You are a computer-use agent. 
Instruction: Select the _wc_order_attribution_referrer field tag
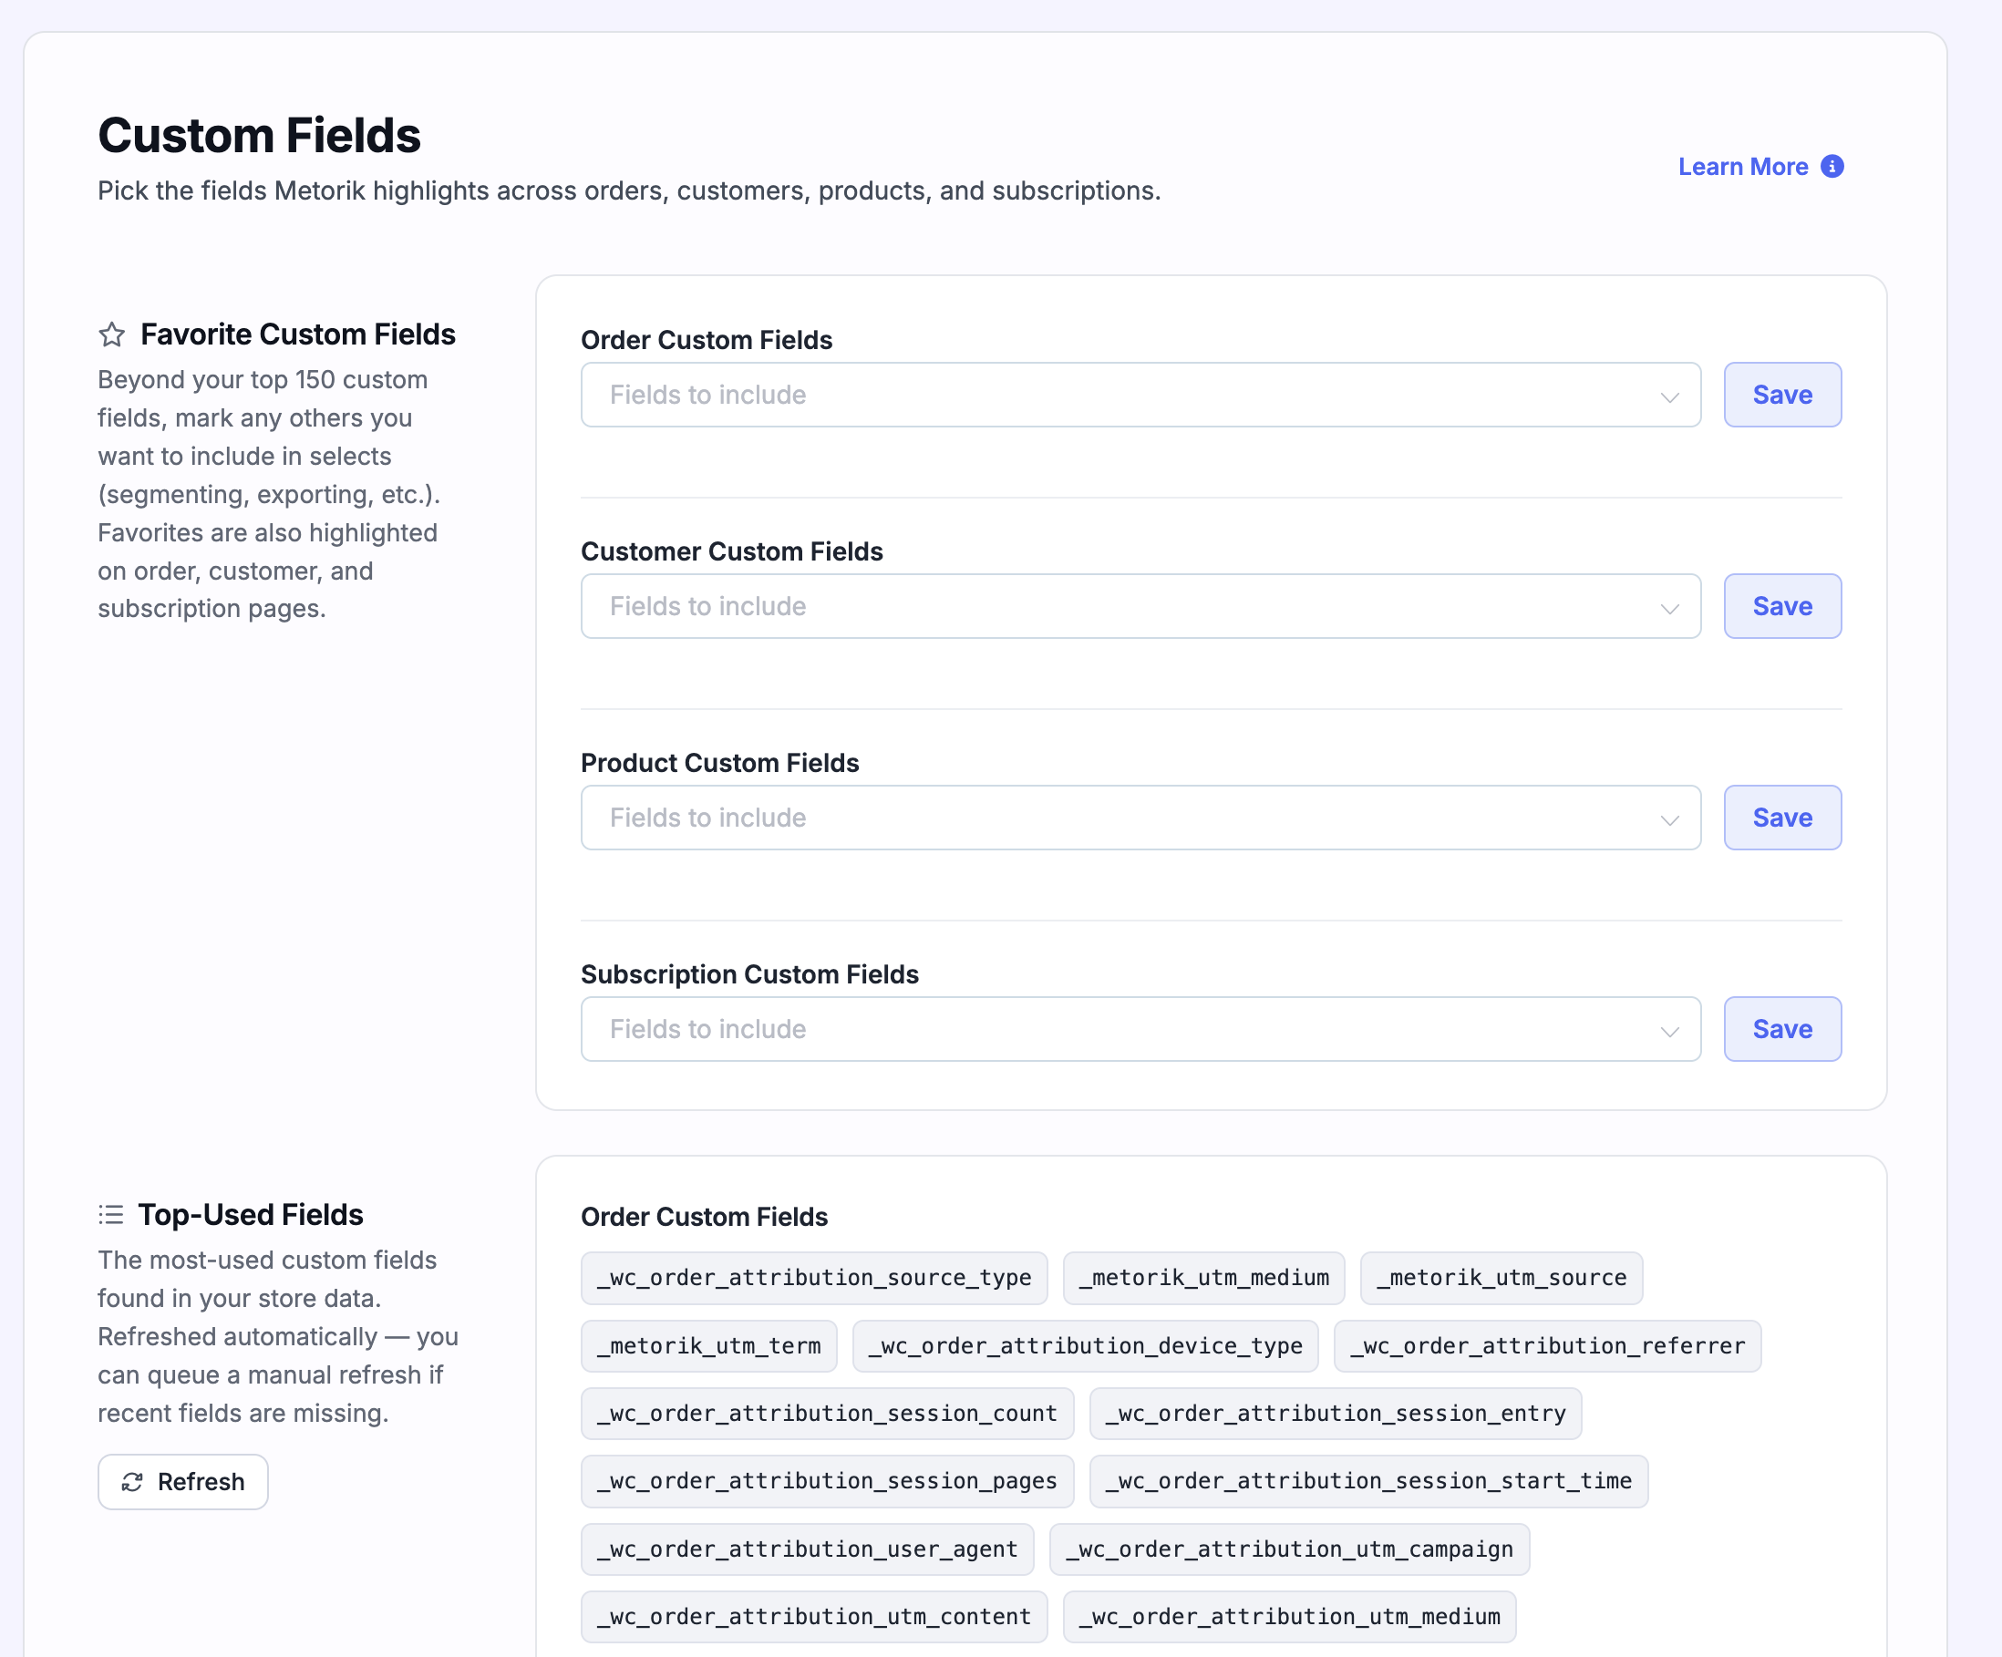click(x=1547, y=1346)
